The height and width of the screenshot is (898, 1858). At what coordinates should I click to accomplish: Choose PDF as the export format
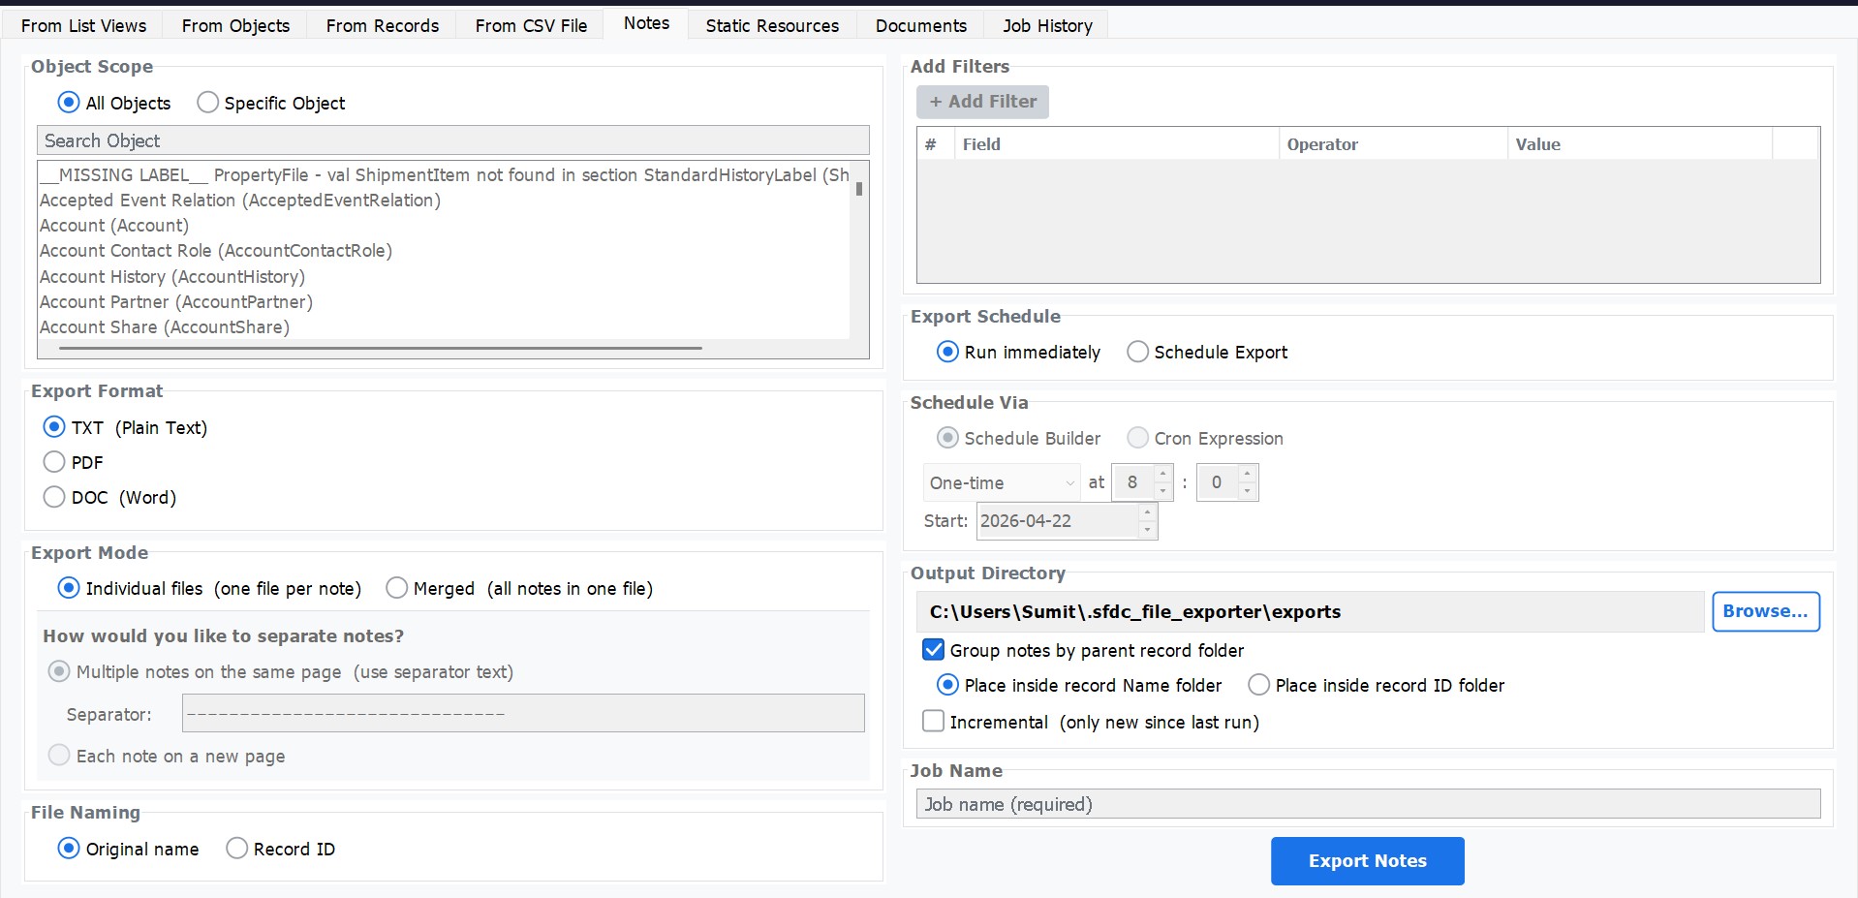pos(54,462)
